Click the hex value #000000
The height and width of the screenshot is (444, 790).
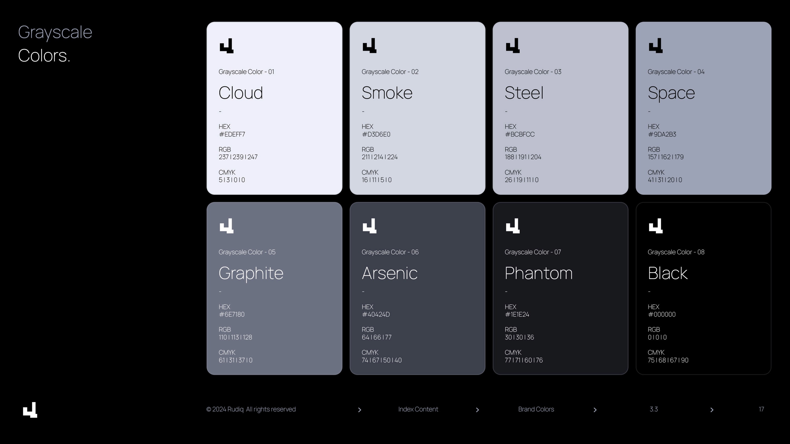tap(662, 314)
